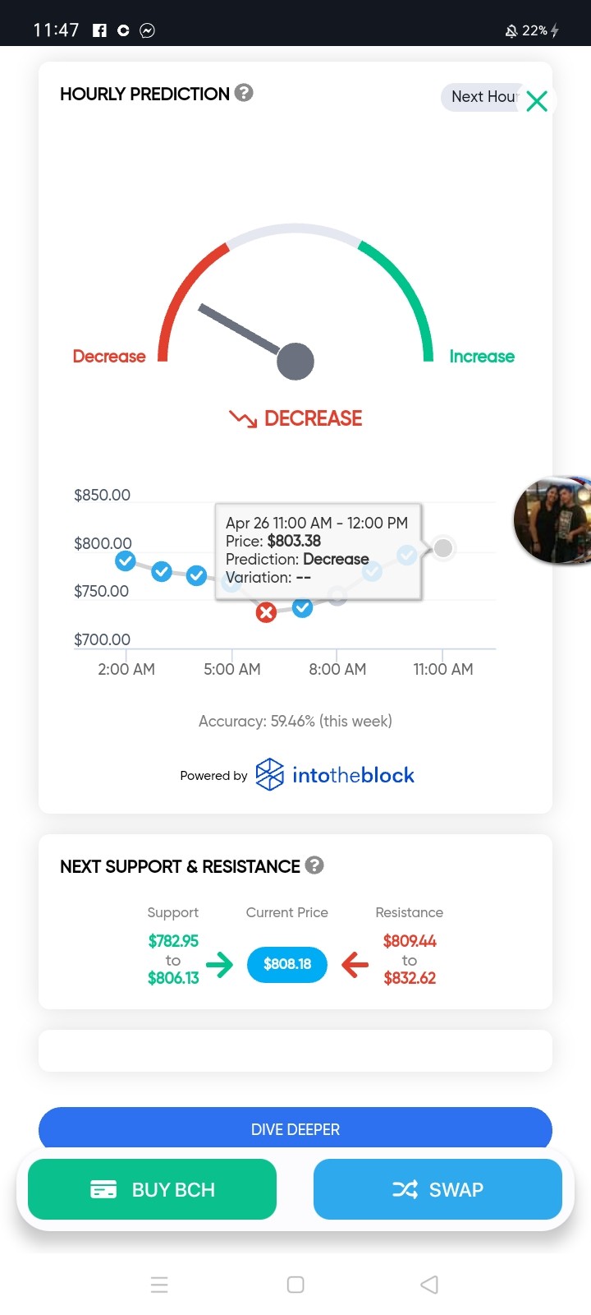Open Support & Resistance help question mark

(x=314, y=865)
